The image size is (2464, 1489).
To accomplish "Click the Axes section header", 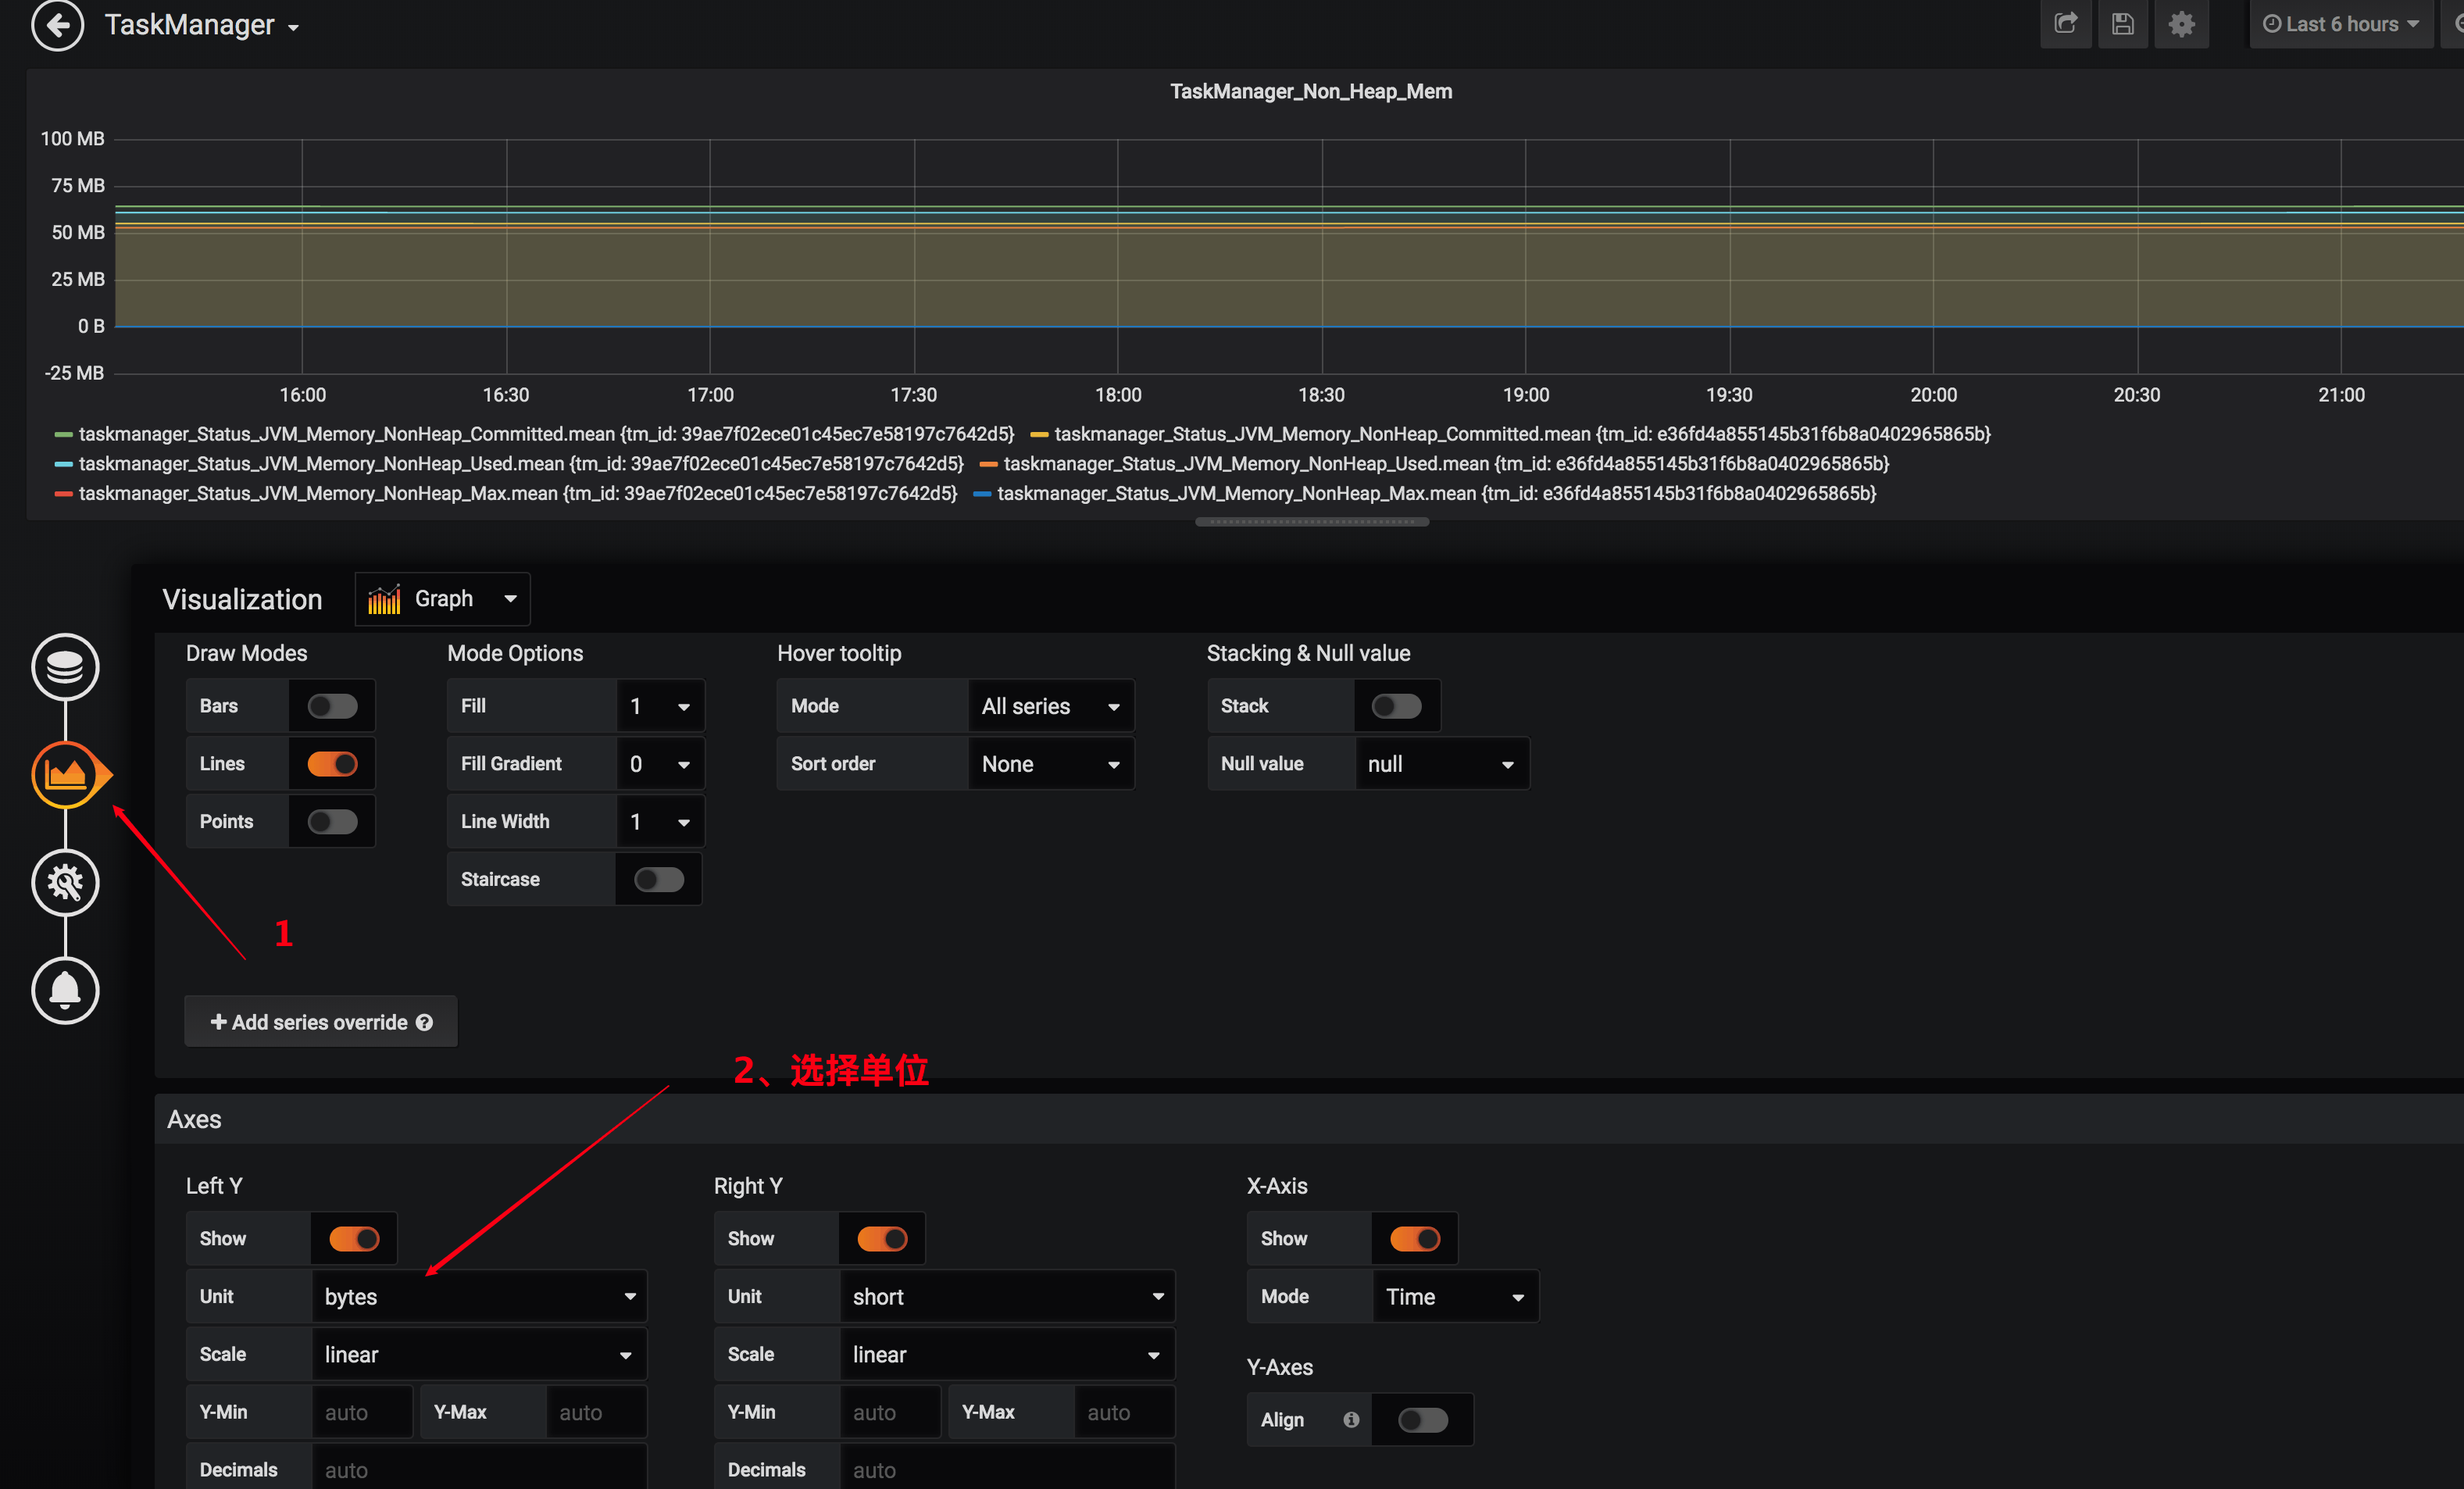I will coord(1309,1119).
